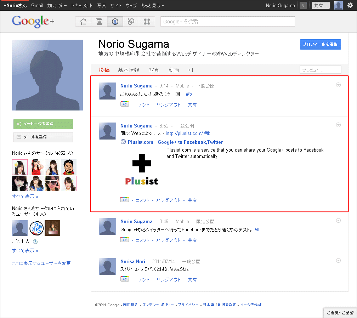Open the settings gear icon
357x318 pixels.
point(350,5)
